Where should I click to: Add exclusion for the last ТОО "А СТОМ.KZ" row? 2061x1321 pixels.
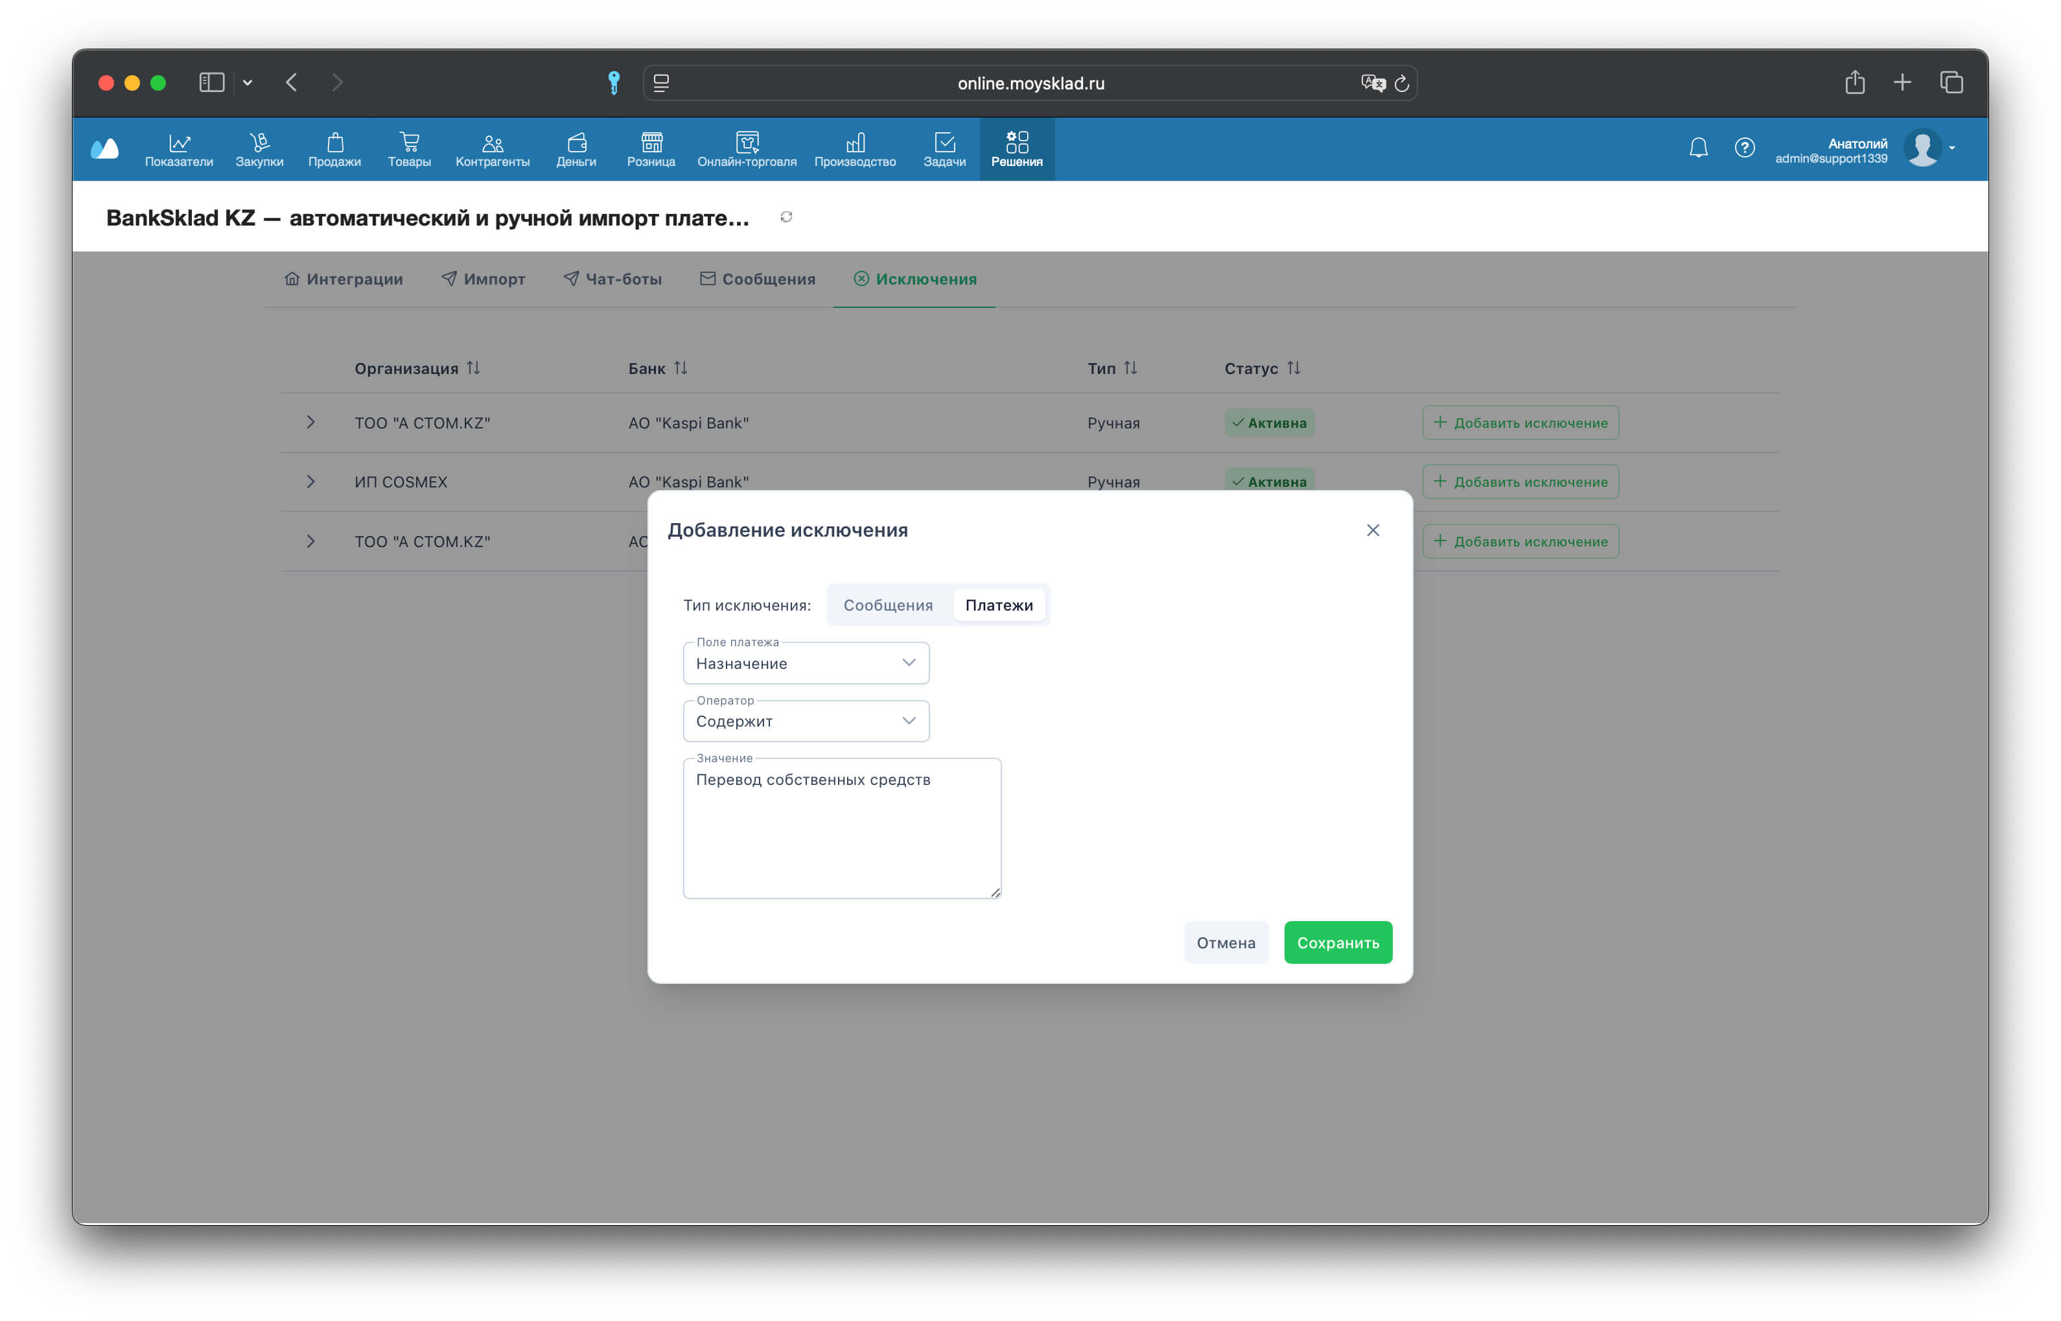click(1520, 541)
